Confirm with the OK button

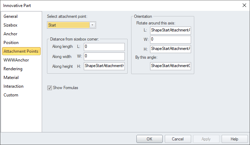(x=149, y=139)
